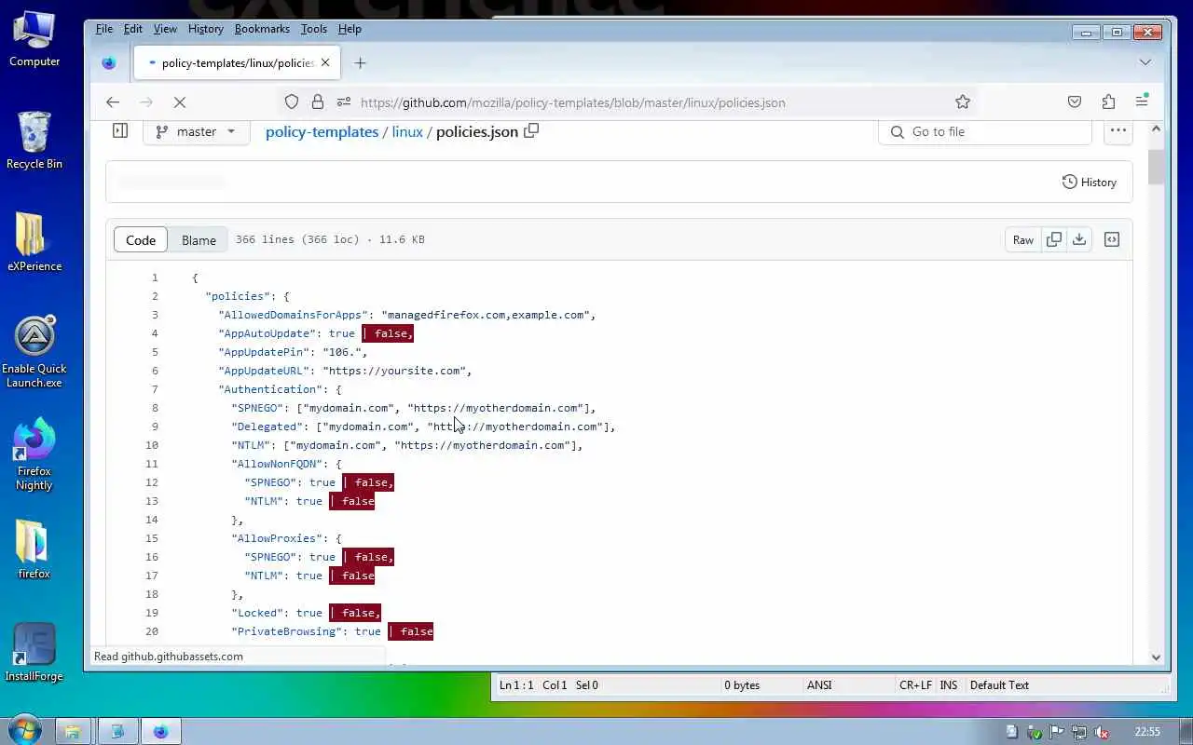This screenshot has width=1193, height=745.
Task: Switch to Firefox Nightly on taskbar
Action: click(x=161, y=731)
